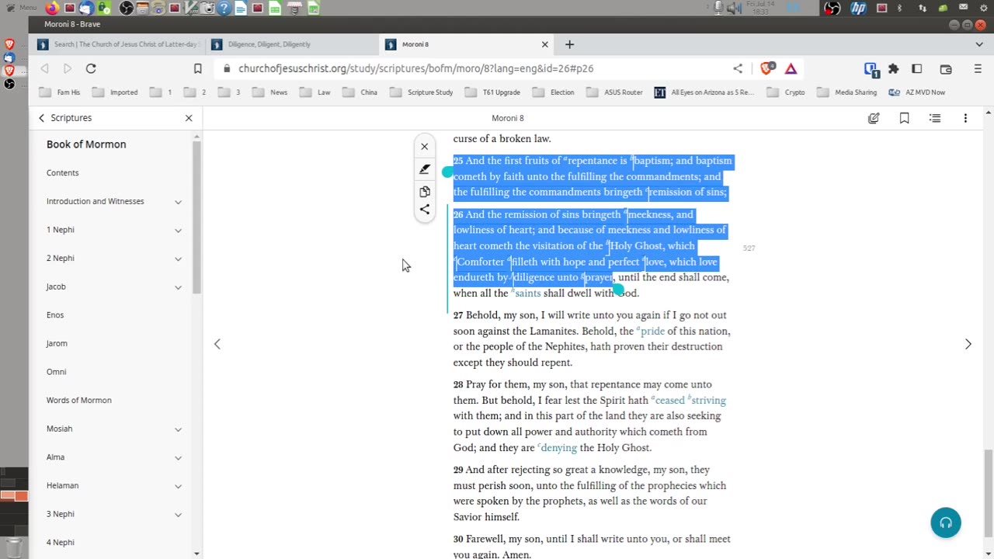Open the three-dot options menu
Viewport: 994px width, 559px height.
(x=965, y=118)
